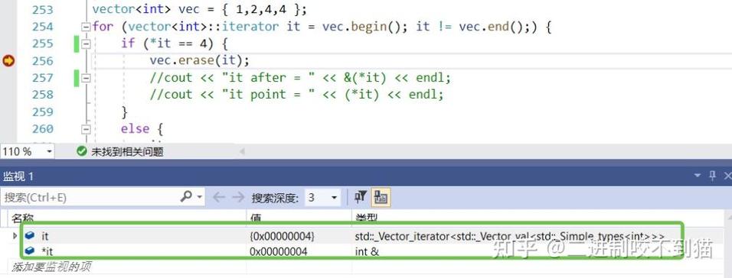Click the 'if (*it == 4) {' code

tap(175, 44)
